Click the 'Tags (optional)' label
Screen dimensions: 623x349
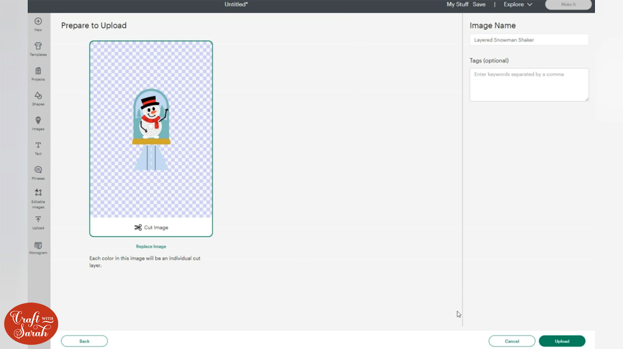click(x=489, y=61)
